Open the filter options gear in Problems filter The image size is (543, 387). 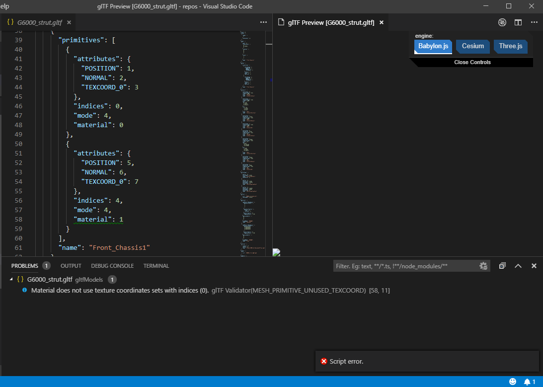click(483, 266)
